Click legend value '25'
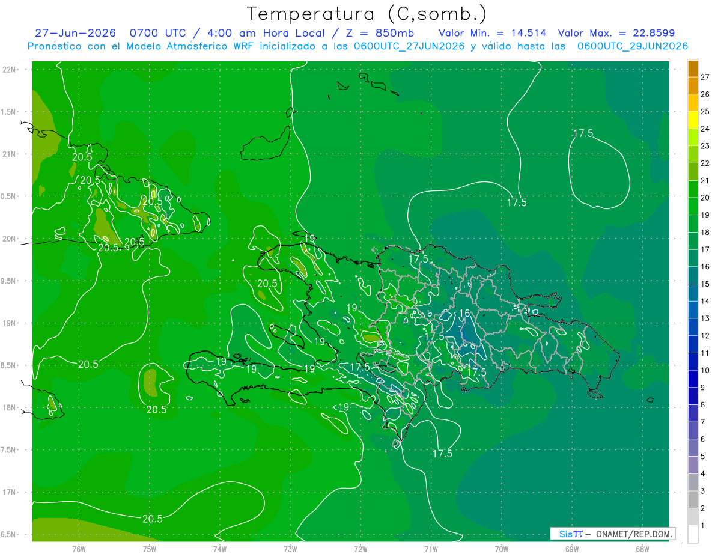This screenshot has width=721, height=557. (x=705, y=112)
